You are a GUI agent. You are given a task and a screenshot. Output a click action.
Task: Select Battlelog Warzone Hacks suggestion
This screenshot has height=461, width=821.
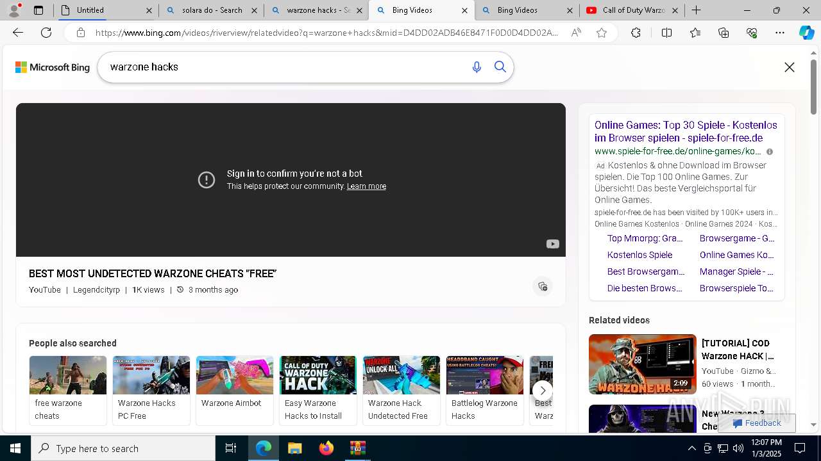485,390
